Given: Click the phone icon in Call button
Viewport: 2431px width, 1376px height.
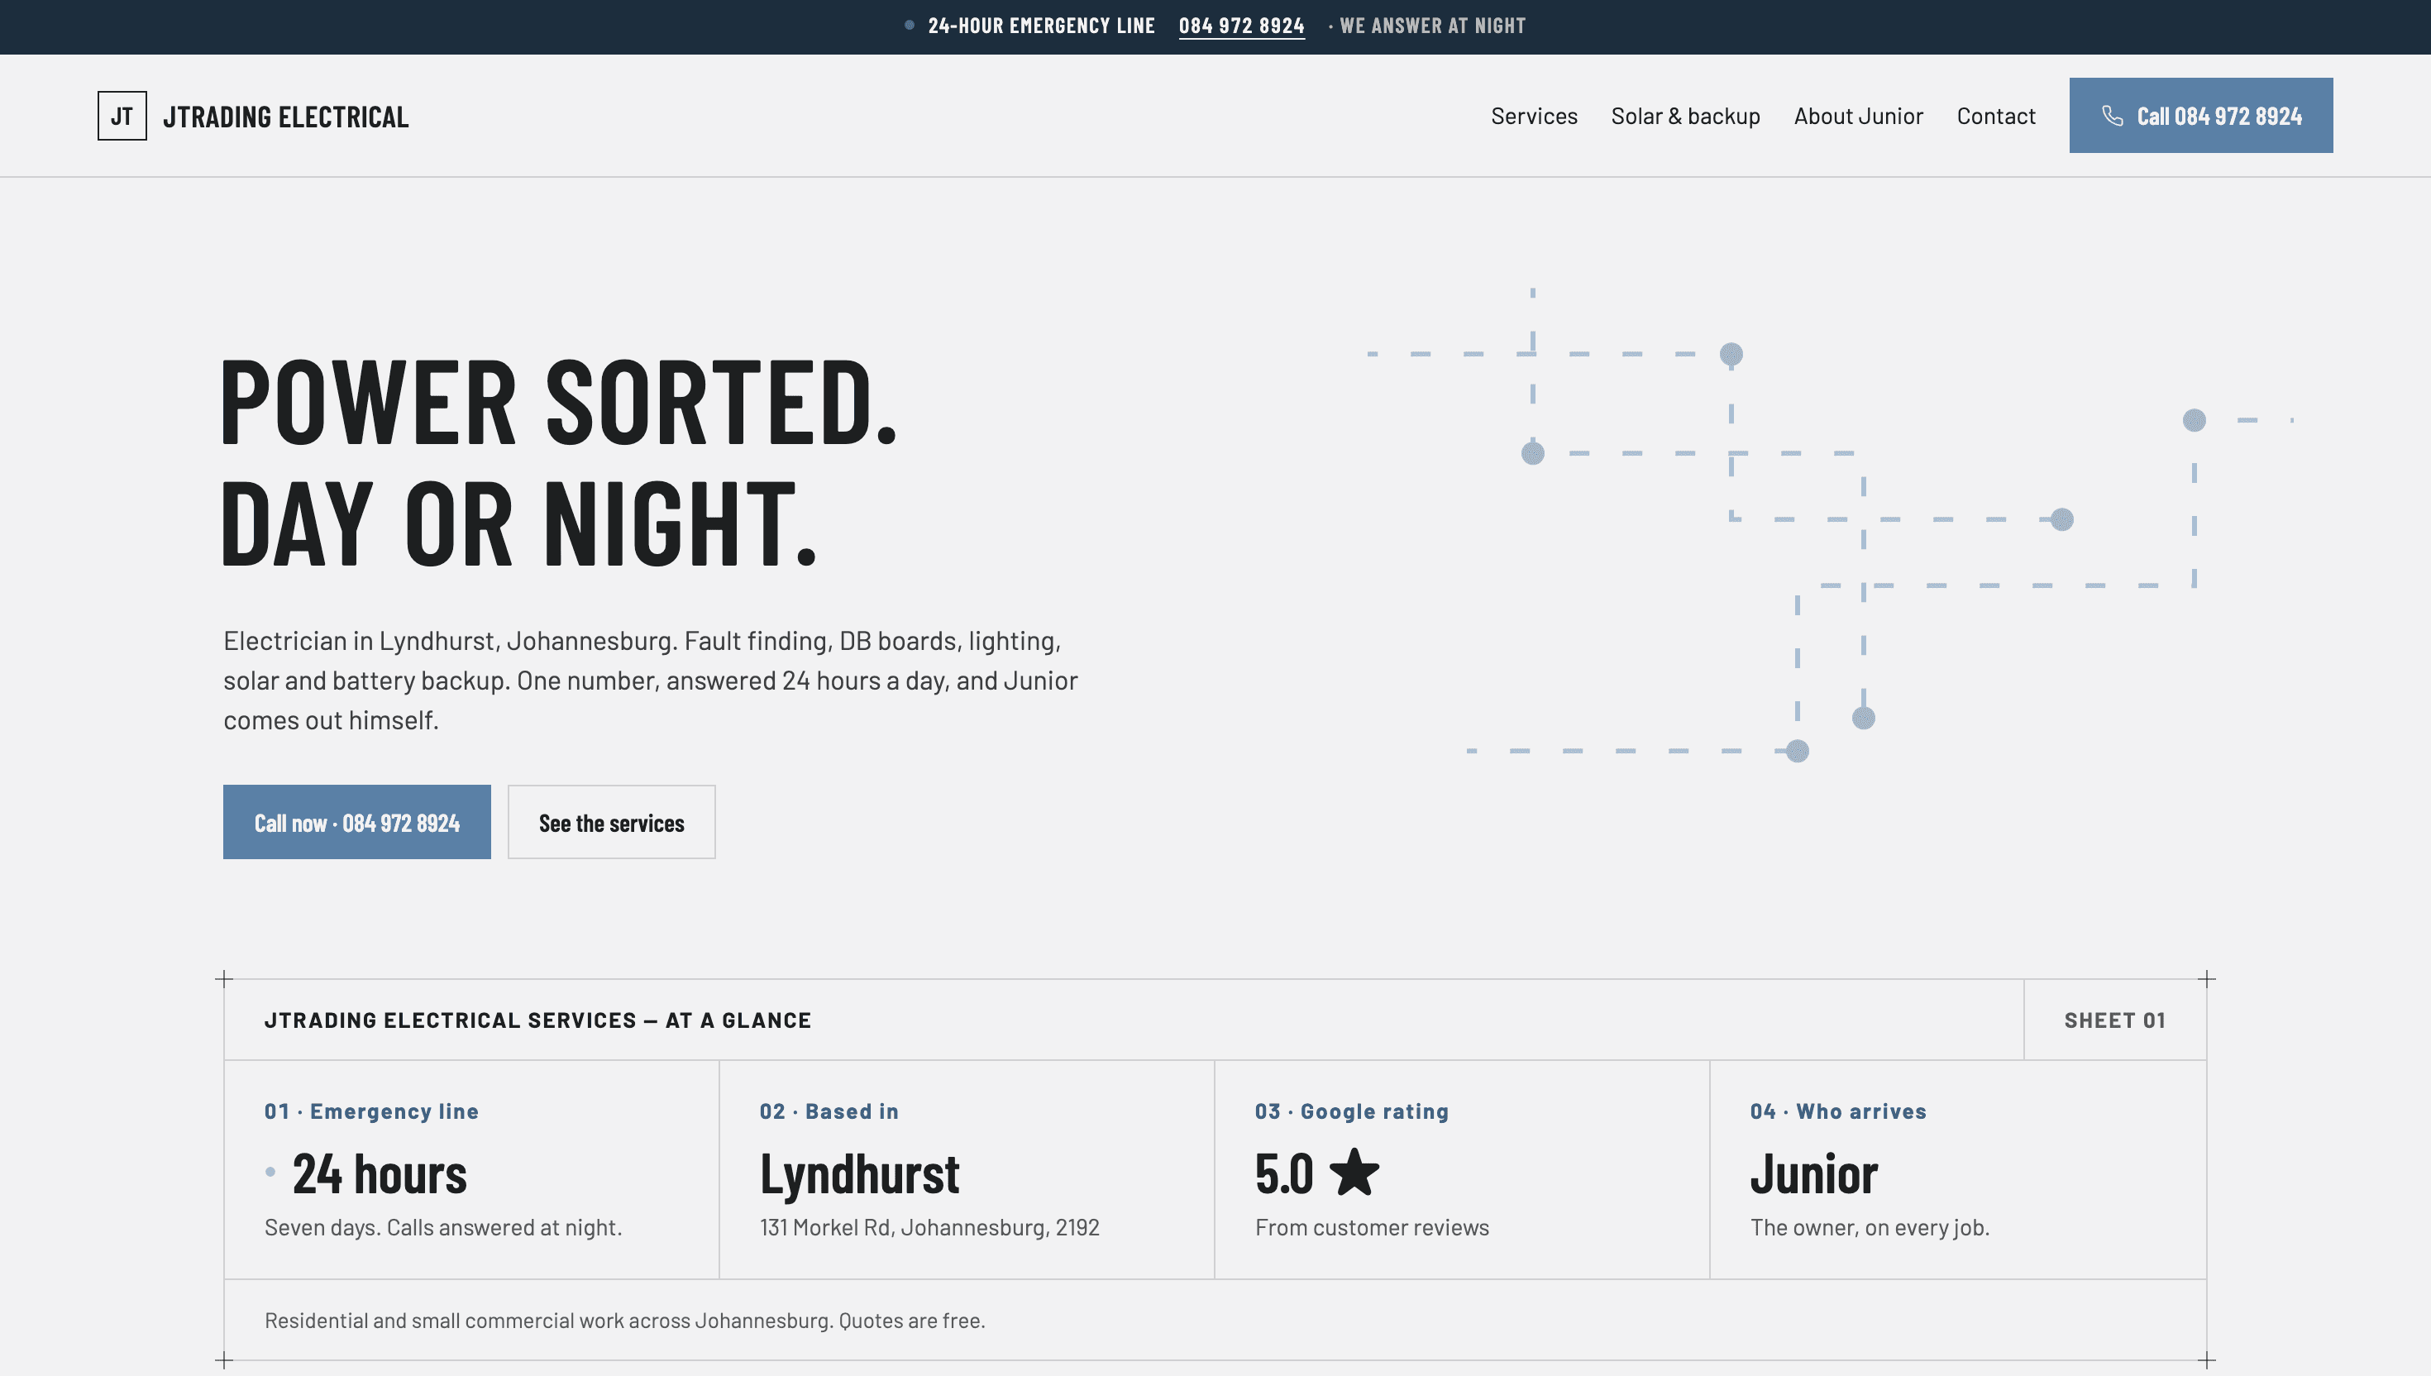Looking at the screenshot, I should pyautogui.click(x=2113, y=115).
